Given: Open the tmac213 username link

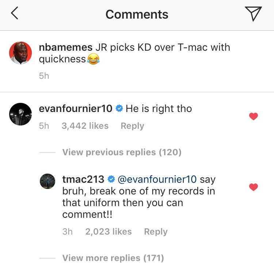Looking at the screenshot, I should pyautogui.click(x=83, y=179).
